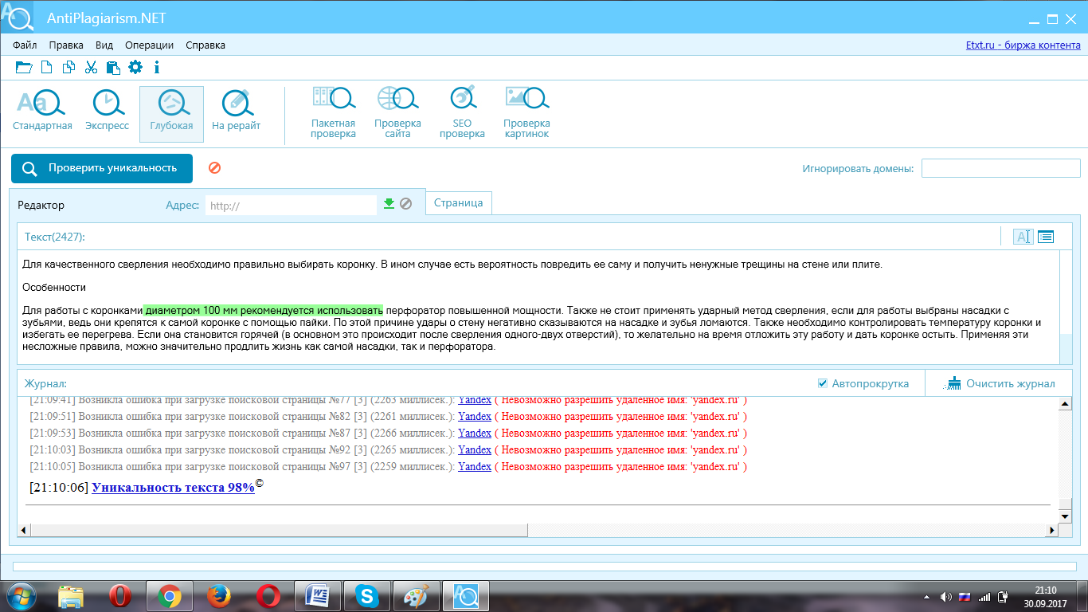Open SEO проверка tool
1088x612 pixels.
(x=462, y=113)
